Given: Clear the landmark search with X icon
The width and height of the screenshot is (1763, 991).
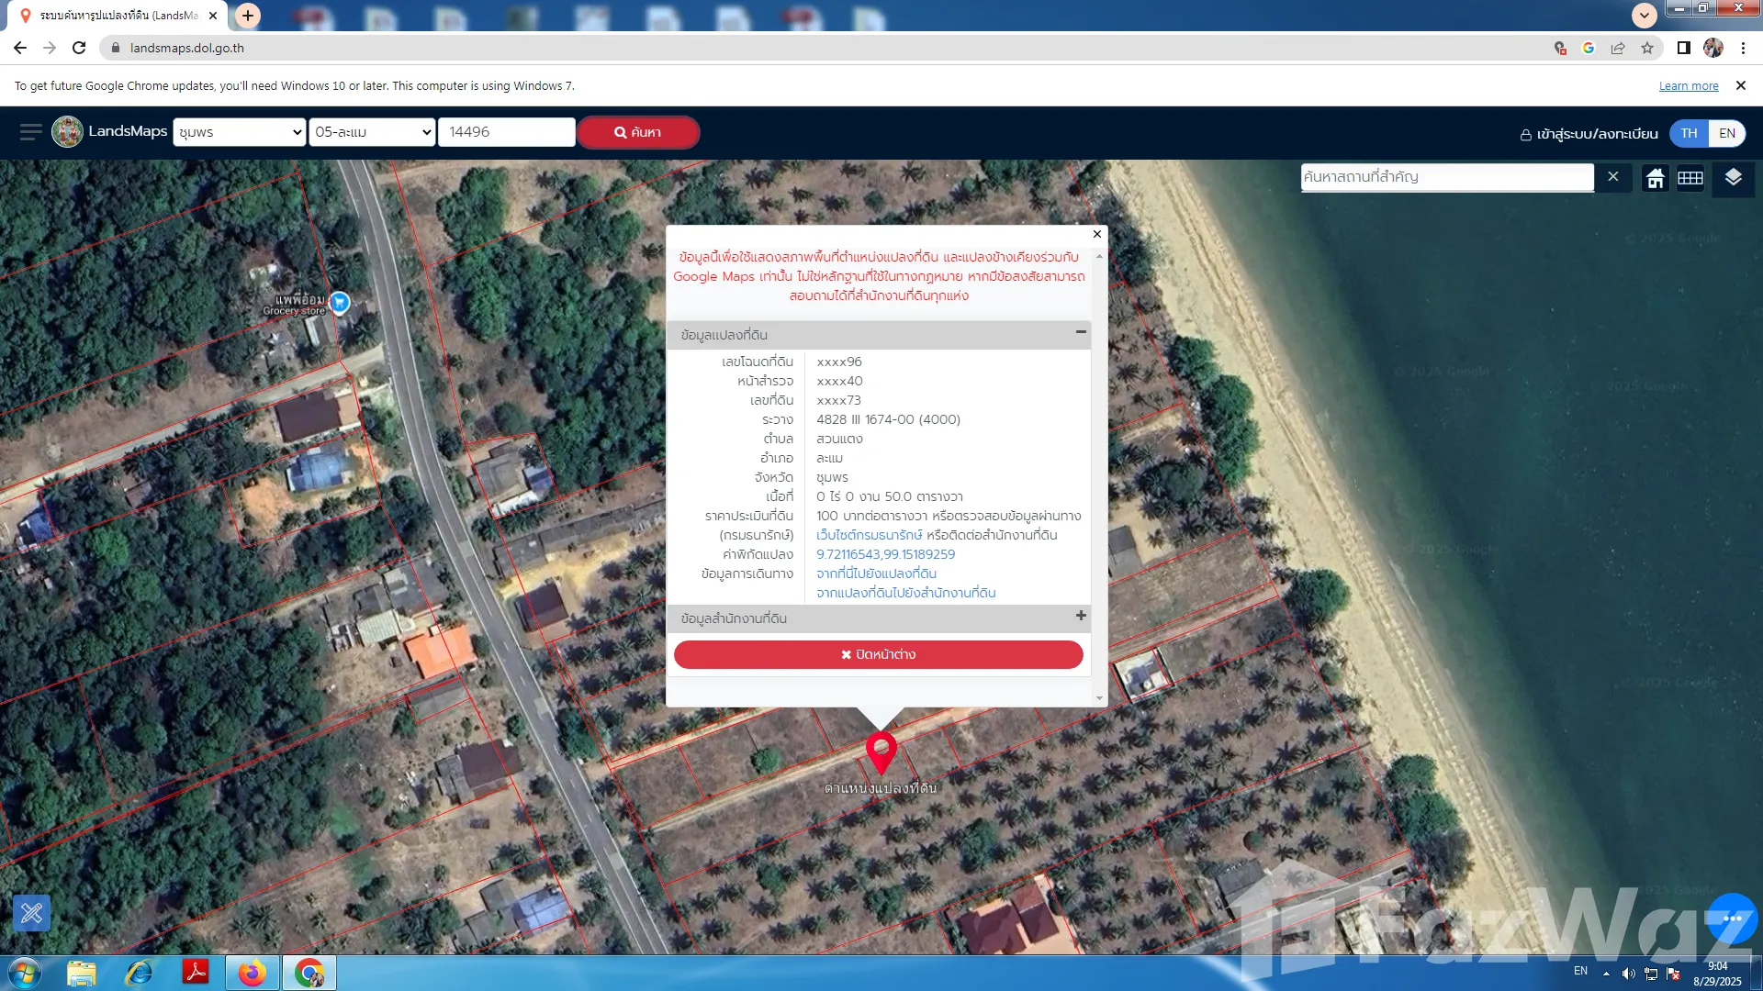Looking at the screenshot, I should point(1613,177).
